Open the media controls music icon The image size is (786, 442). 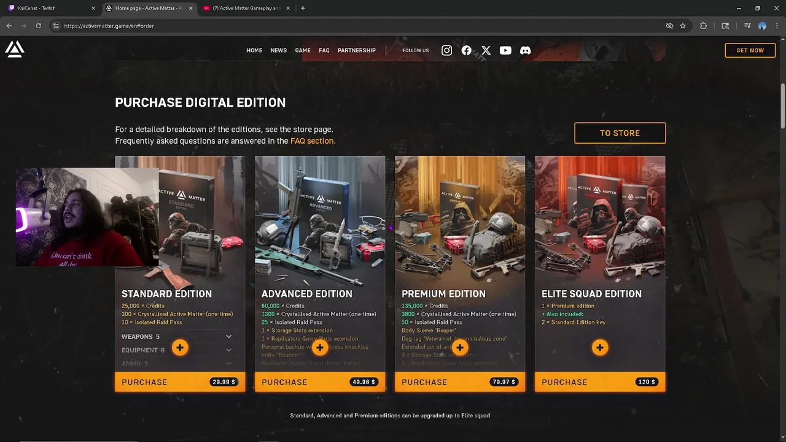click(x=747, y=26)
